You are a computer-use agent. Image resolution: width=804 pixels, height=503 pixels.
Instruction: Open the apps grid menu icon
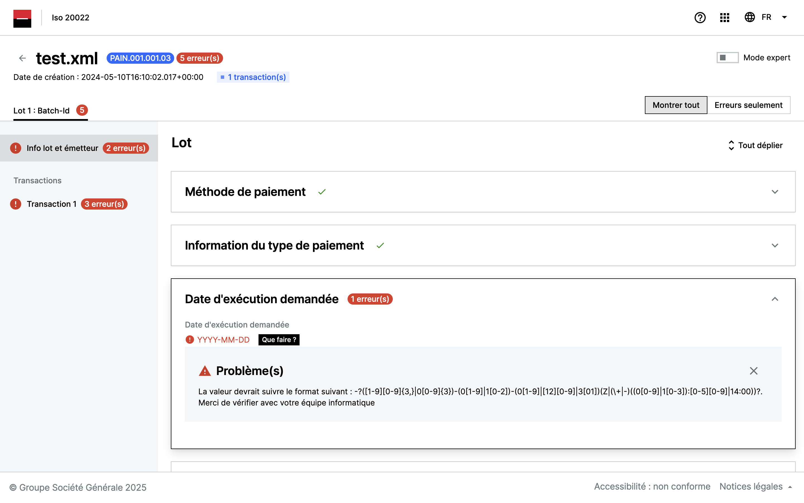click(725, 18)
